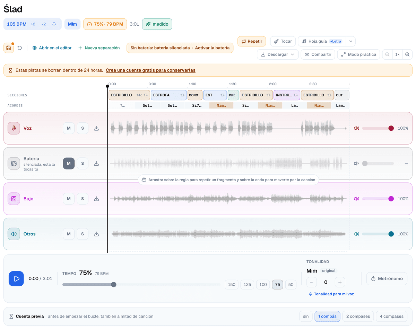Adjust the Otros volume slider

point(378,234)
